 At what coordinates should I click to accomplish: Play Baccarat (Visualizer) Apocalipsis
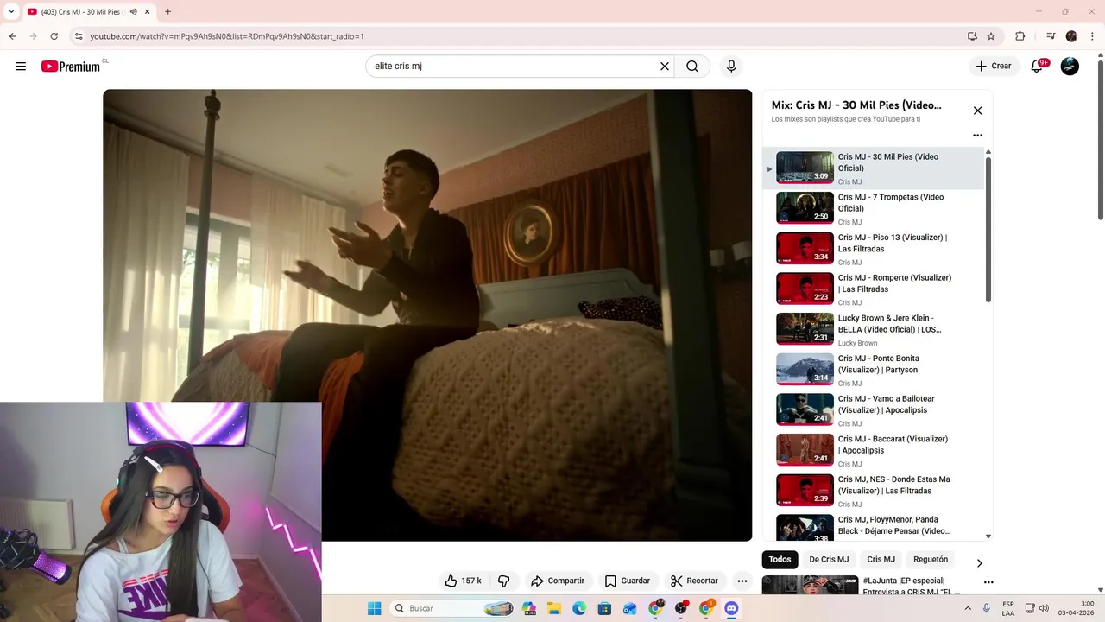873,450
